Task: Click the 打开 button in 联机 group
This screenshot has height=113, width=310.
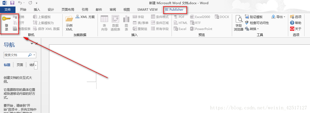Action: tap(18, 23)
